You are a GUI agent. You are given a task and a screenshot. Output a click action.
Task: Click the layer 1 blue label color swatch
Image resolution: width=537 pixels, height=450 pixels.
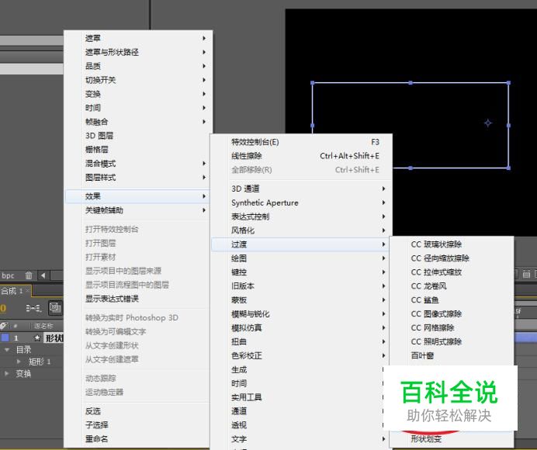pyautogui.click(x=5, y=338)
